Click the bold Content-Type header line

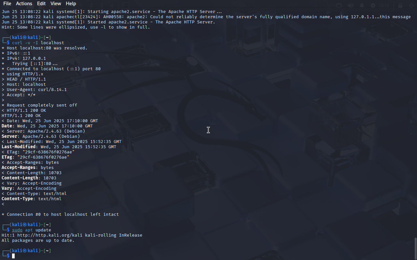point(32,199)
